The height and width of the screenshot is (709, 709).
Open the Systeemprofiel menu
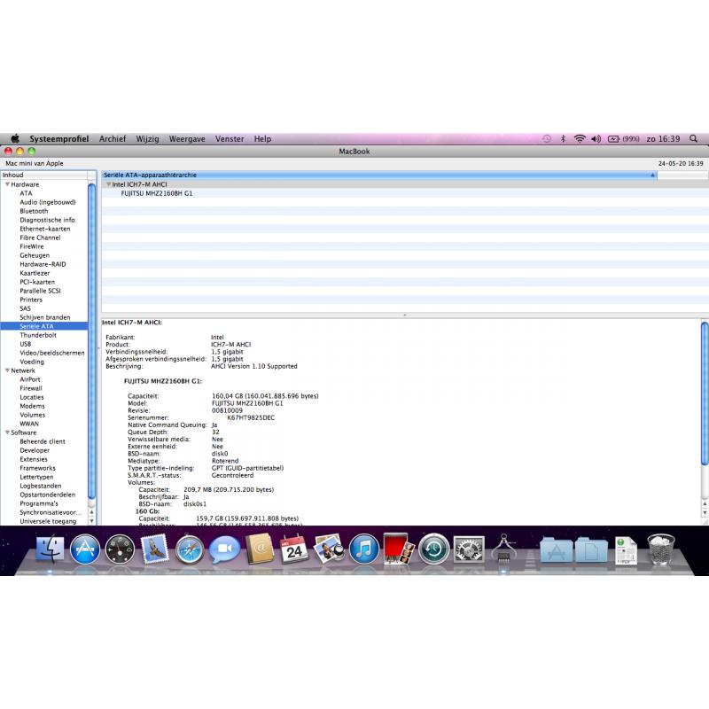pyautogui.click(x=58, y=139)
